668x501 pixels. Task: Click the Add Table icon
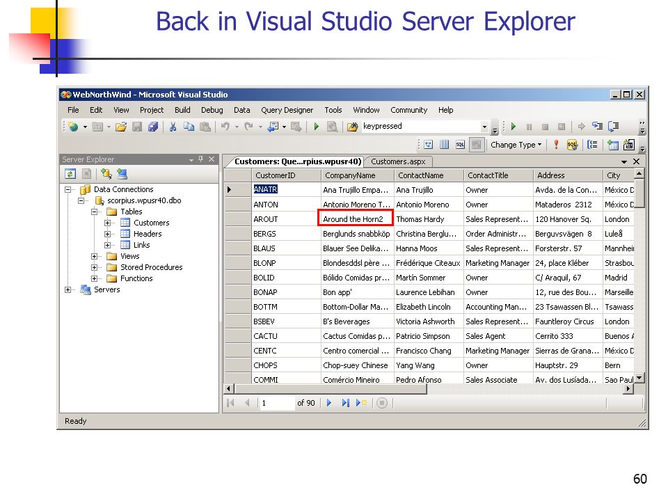(613, 145)
